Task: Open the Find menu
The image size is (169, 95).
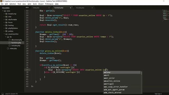Action: [x=19, y=4]
